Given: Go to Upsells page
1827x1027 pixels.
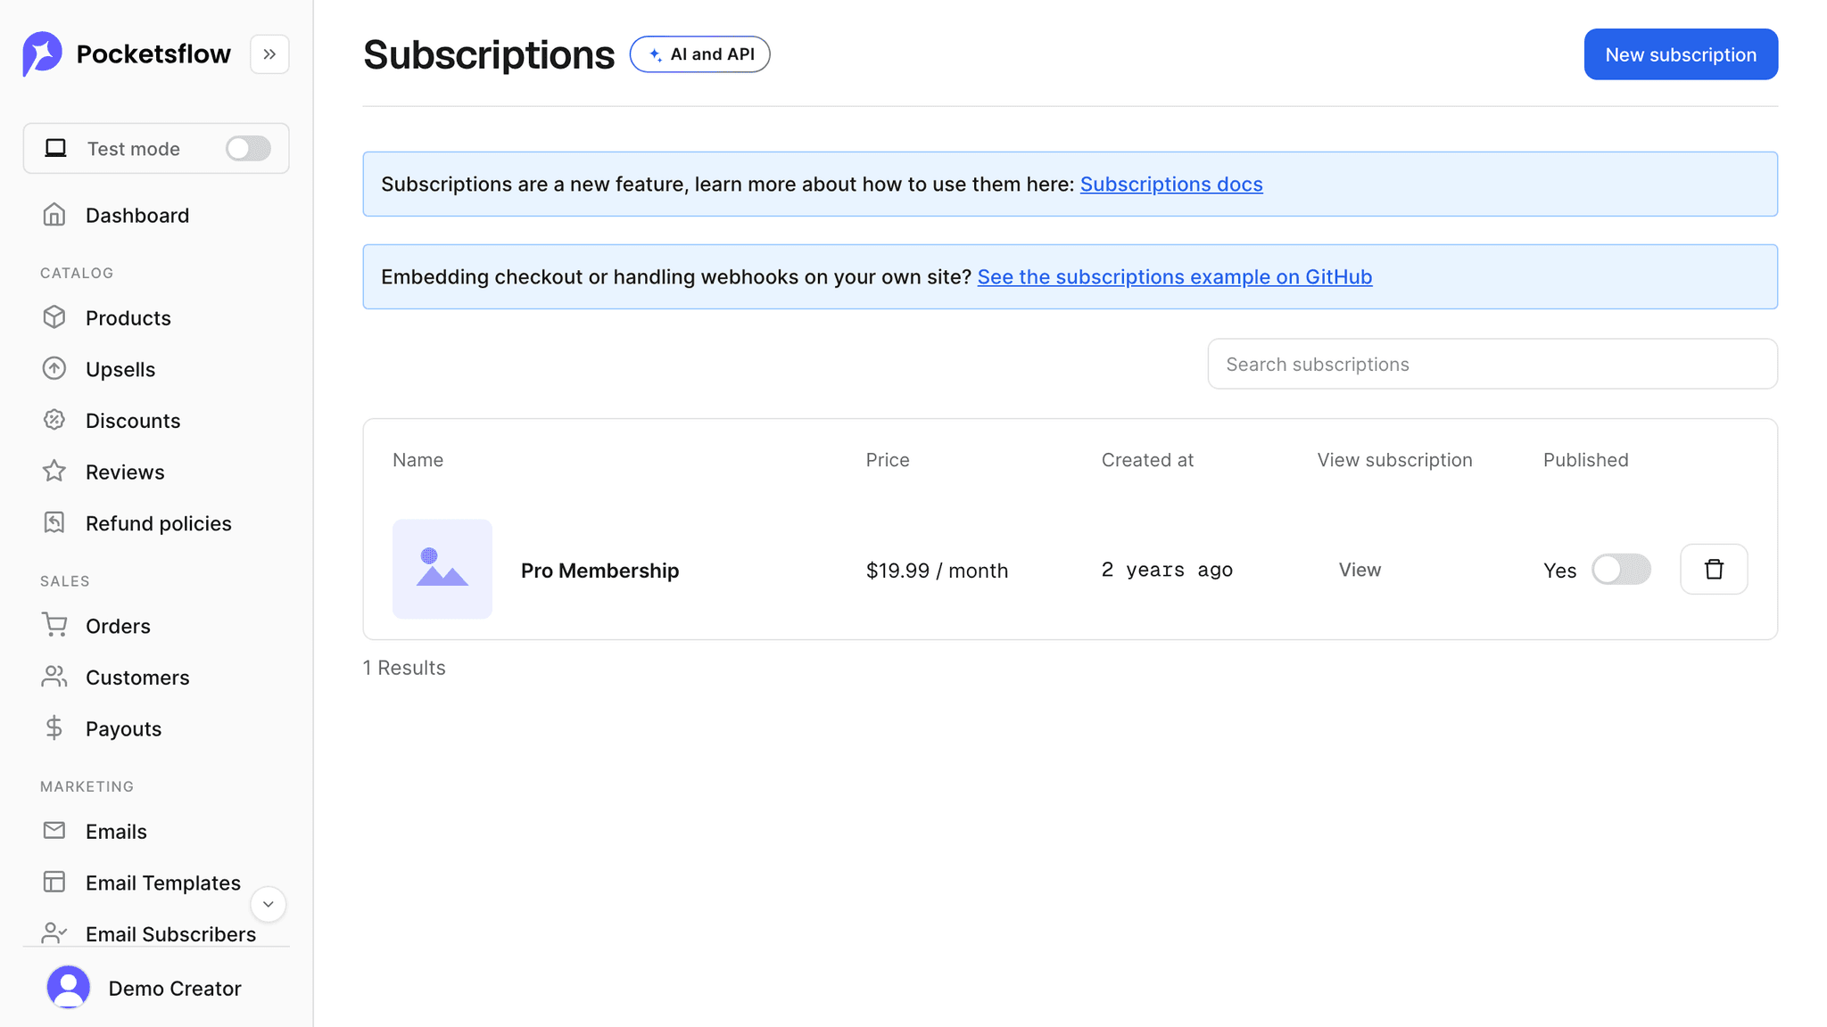Looking at the screenshot, I should [x=120, y=370].
